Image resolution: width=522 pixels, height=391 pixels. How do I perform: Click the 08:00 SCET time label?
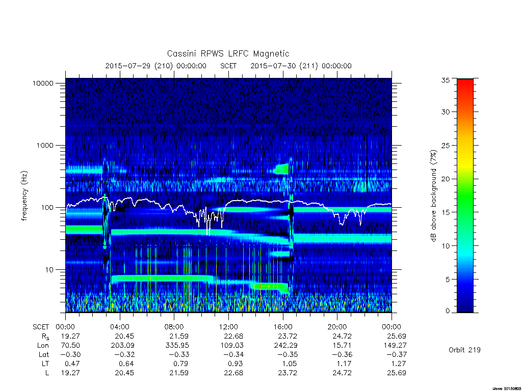click(174, 327)
